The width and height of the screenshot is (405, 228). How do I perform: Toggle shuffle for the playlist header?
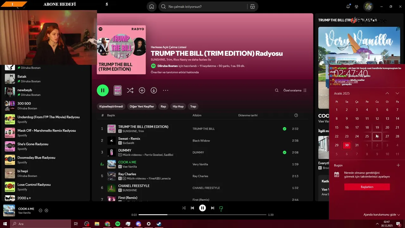130,90
